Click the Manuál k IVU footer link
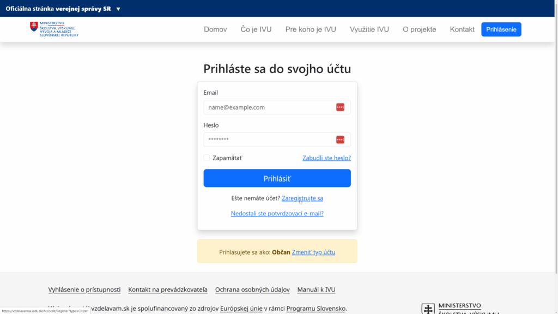 pyautogui.click(x=316, y=289)
